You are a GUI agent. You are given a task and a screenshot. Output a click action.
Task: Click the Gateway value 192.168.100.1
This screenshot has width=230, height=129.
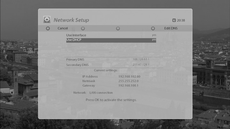click(x=128, y=86)
